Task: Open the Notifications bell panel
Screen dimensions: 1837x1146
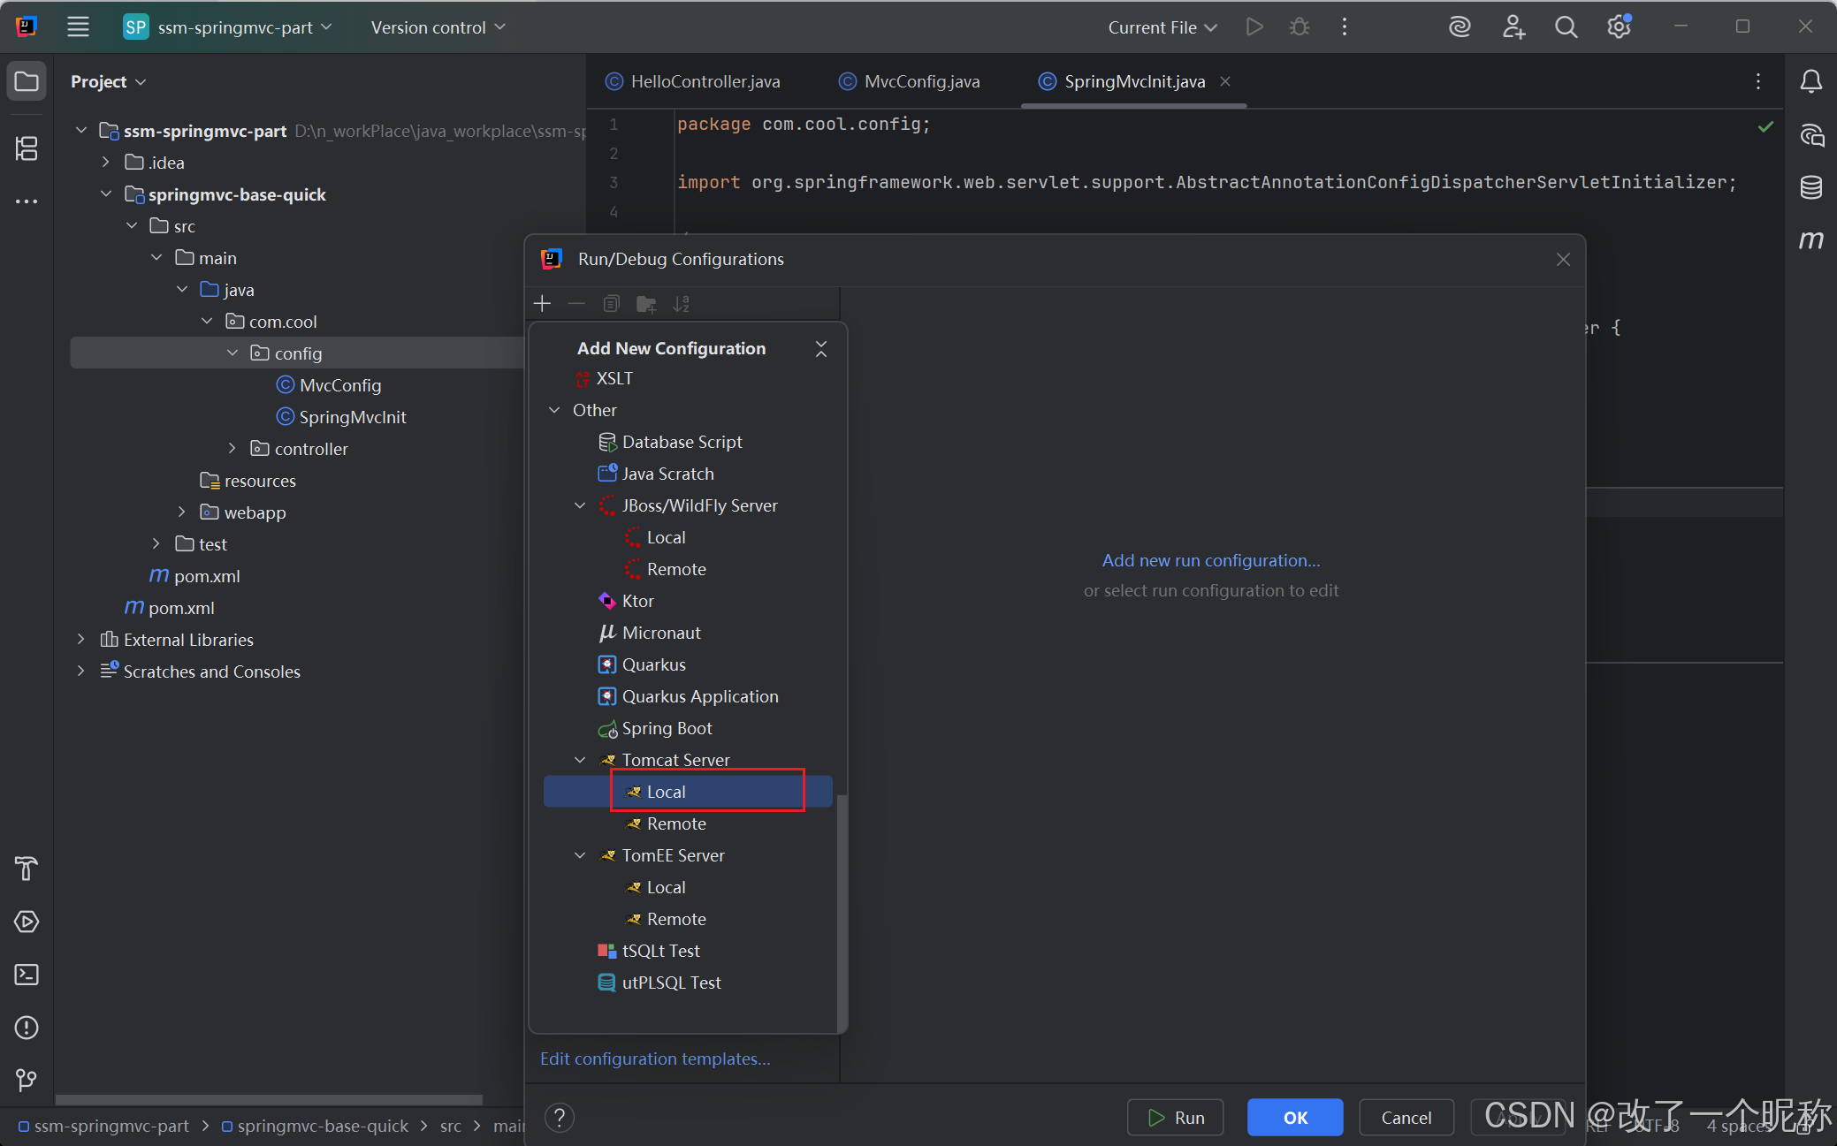Action: [x=1810, y=81]
